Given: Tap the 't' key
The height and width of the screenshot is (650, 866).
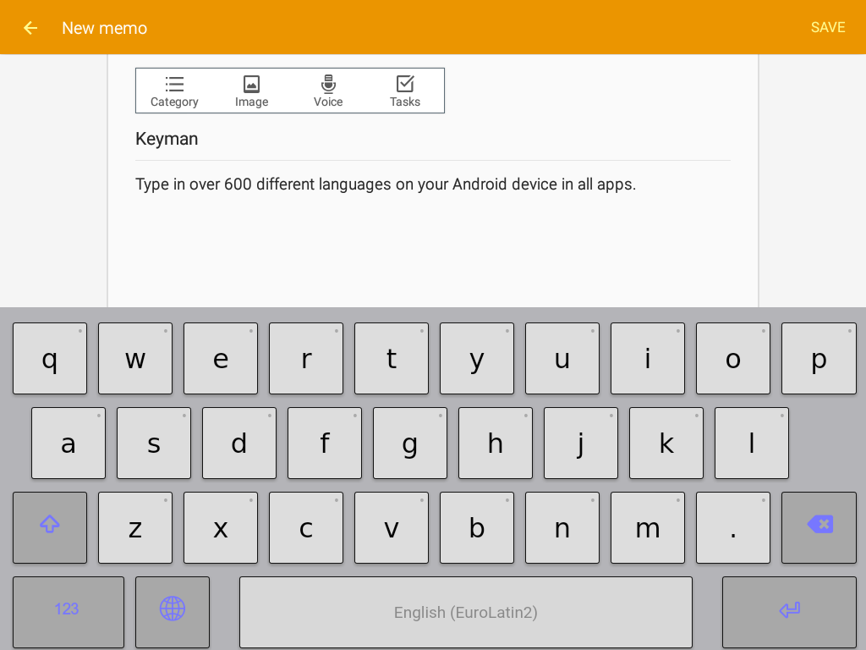Looking at the screenshot, I should click(392, 358).
